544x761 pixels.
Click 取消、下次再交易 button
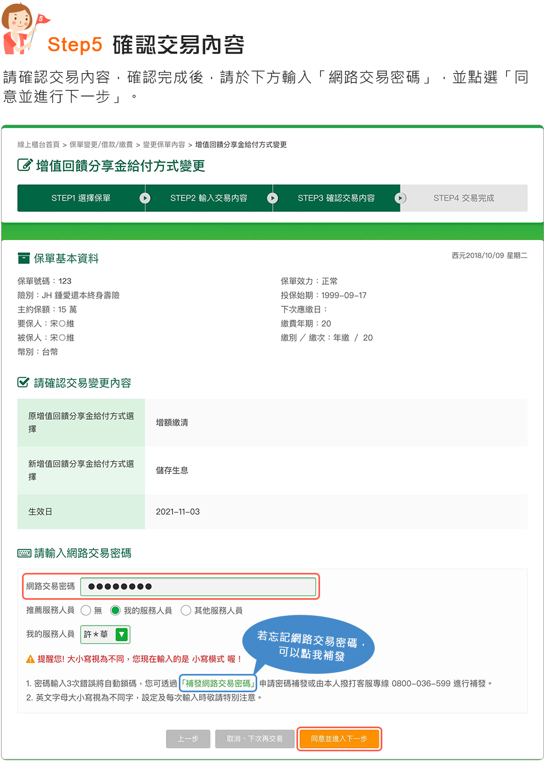[x=255, y=739]
